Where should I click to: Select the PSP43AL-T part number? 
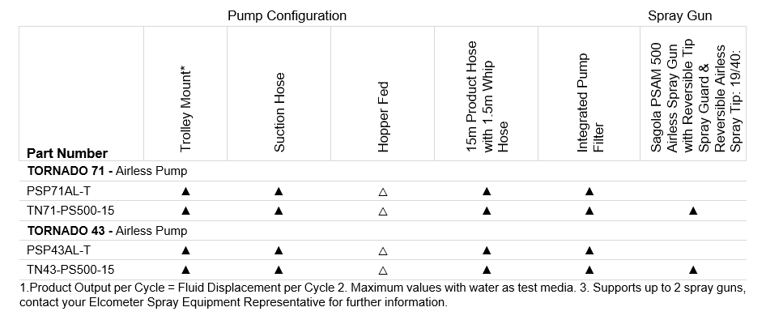pos(58,250)
